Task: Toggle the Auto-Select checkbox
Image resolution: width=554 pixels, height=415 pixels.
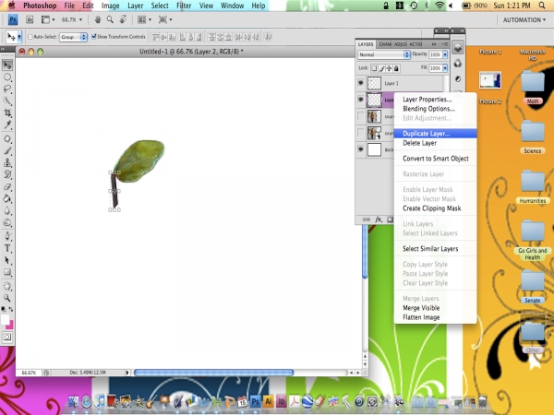Action: pos(30,37)
